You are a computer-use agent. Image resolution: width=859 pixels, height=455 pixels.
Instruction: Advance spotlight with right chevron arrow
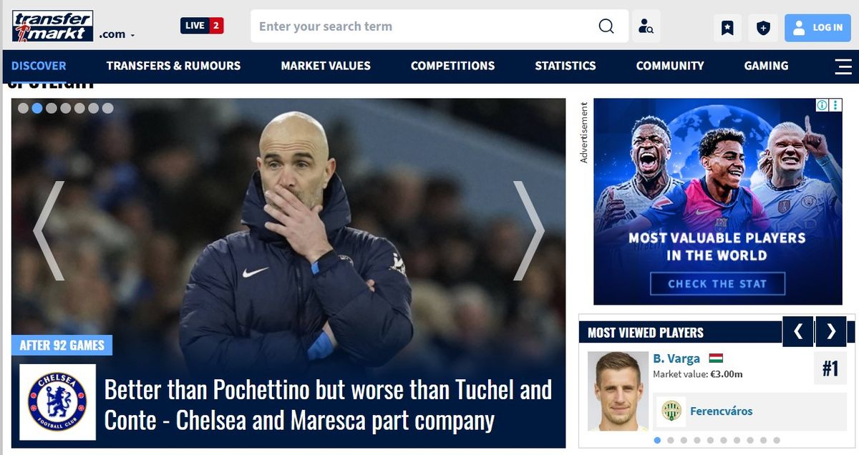[528, 230]
